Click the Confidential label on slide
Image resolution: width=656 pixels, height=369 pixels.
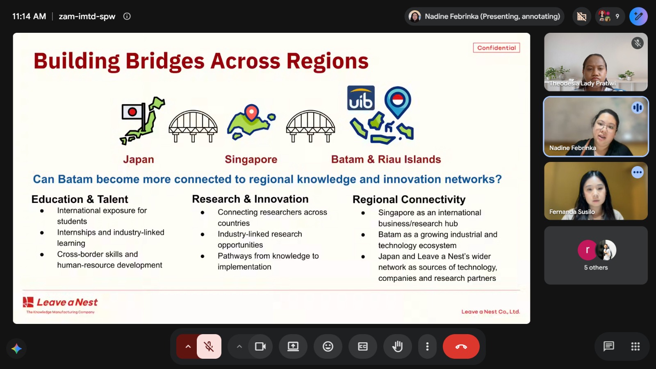(x=497, y=48)
